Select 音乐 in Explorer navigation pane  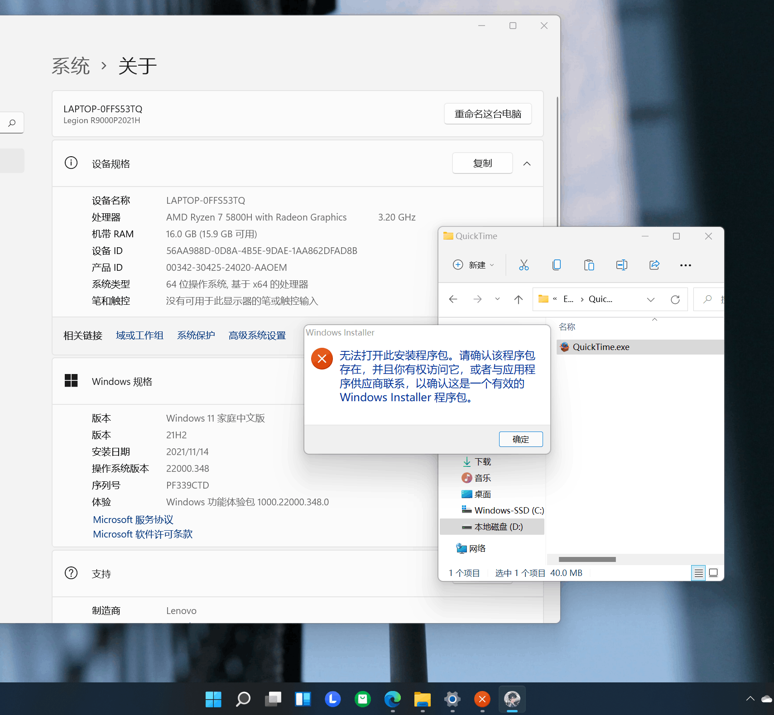pos(476,478)
